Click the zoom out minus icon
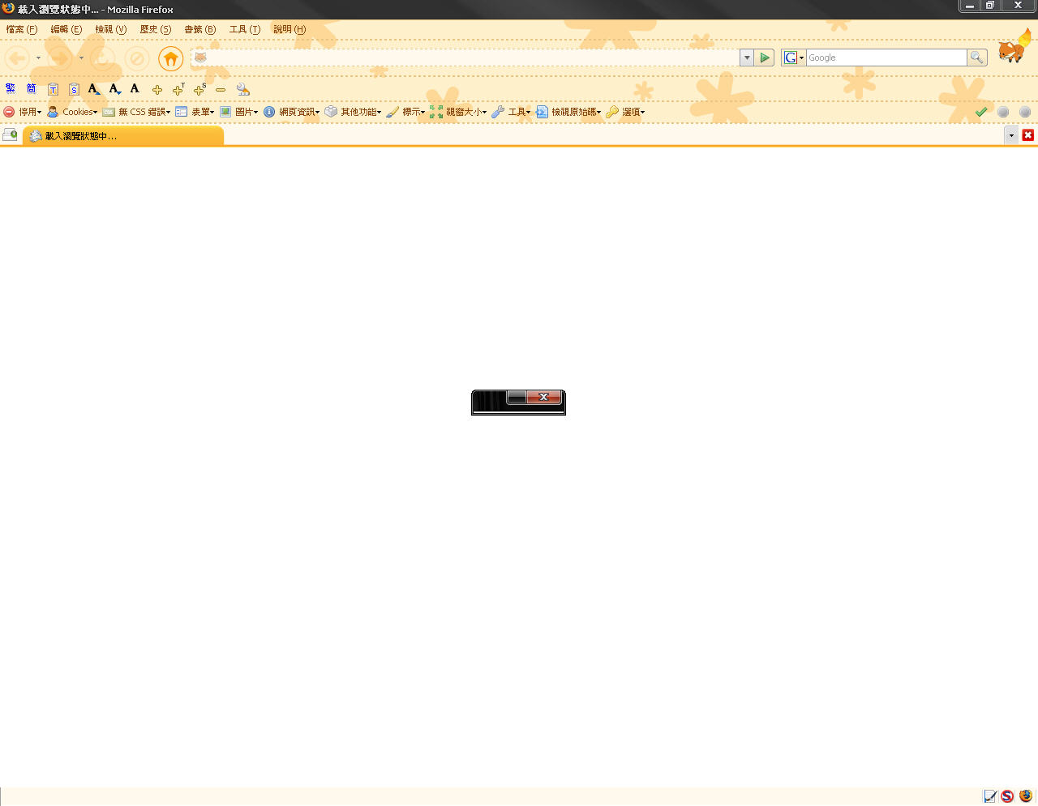 [221, 90]
